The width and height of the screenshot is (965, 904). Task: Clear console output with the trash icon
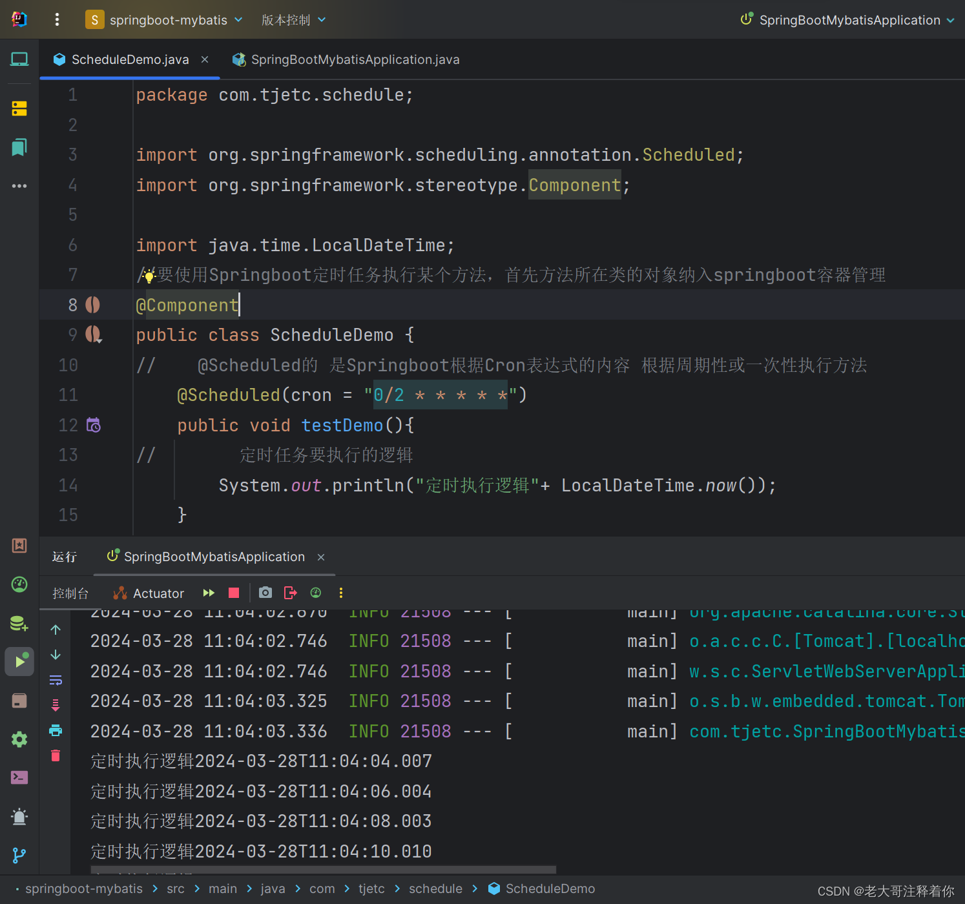(55, 755)
